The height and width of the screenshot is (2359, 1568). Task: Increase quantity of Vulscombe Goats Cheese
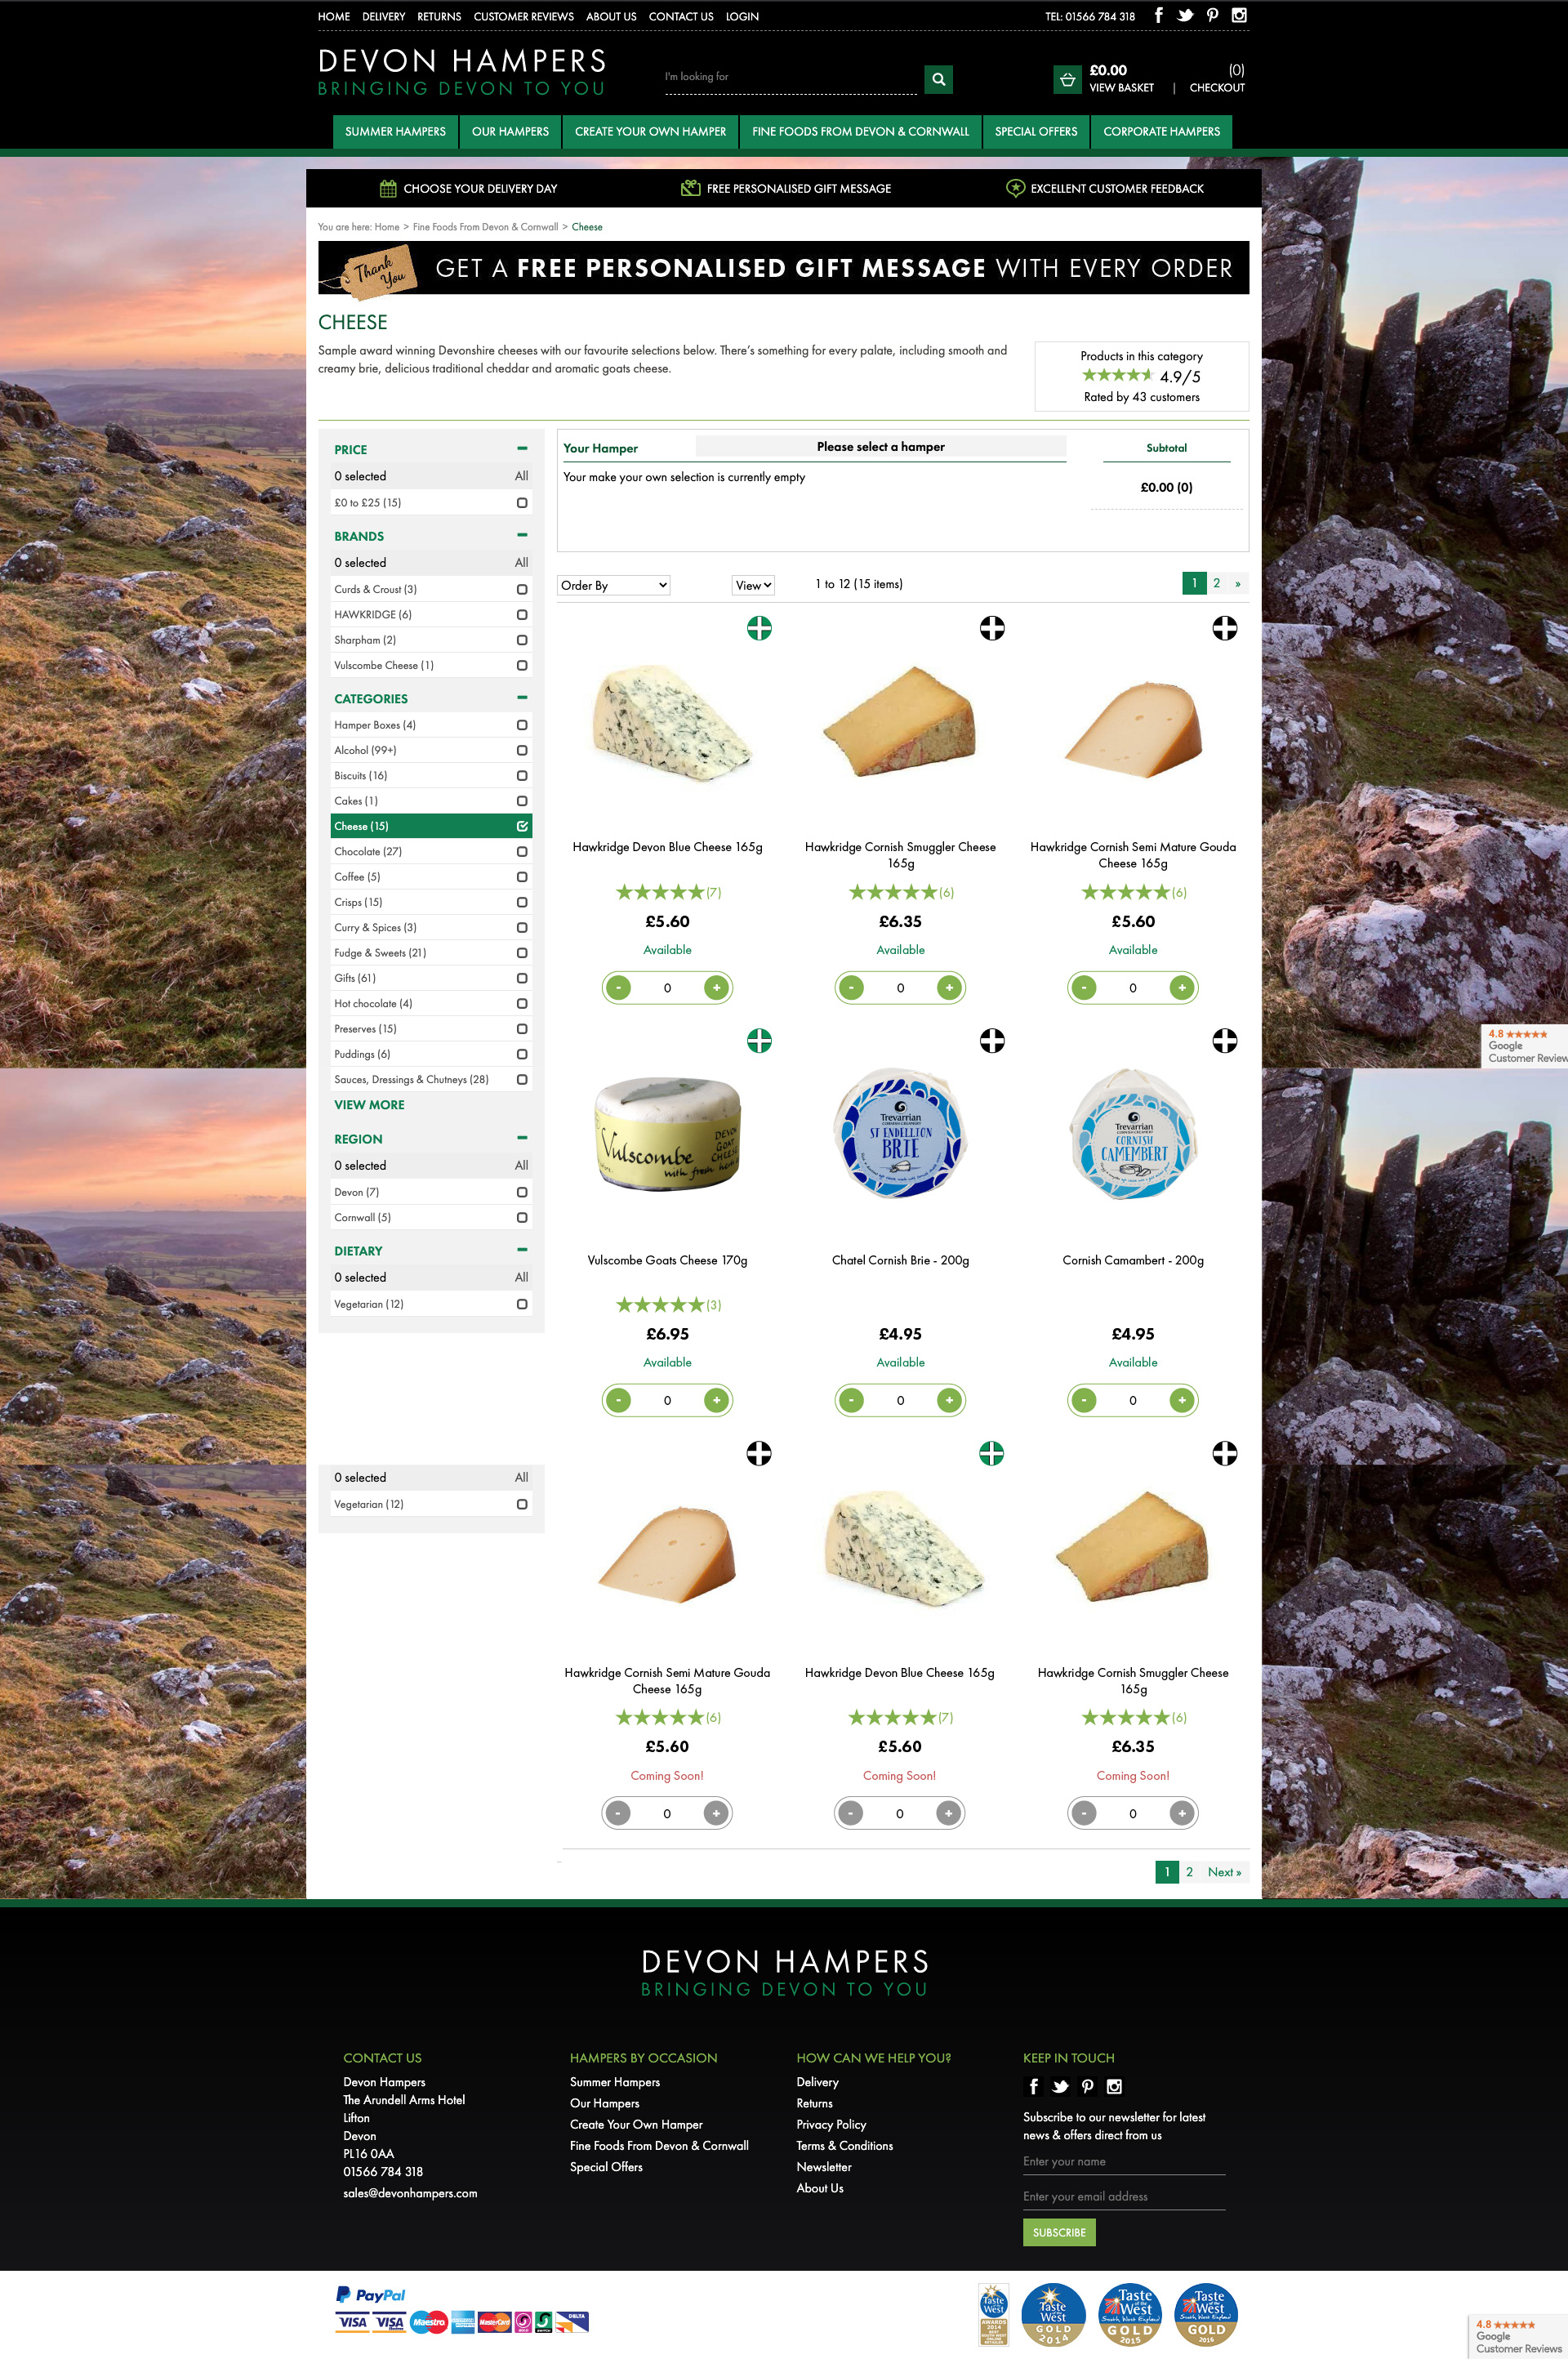click(716, 1400)
